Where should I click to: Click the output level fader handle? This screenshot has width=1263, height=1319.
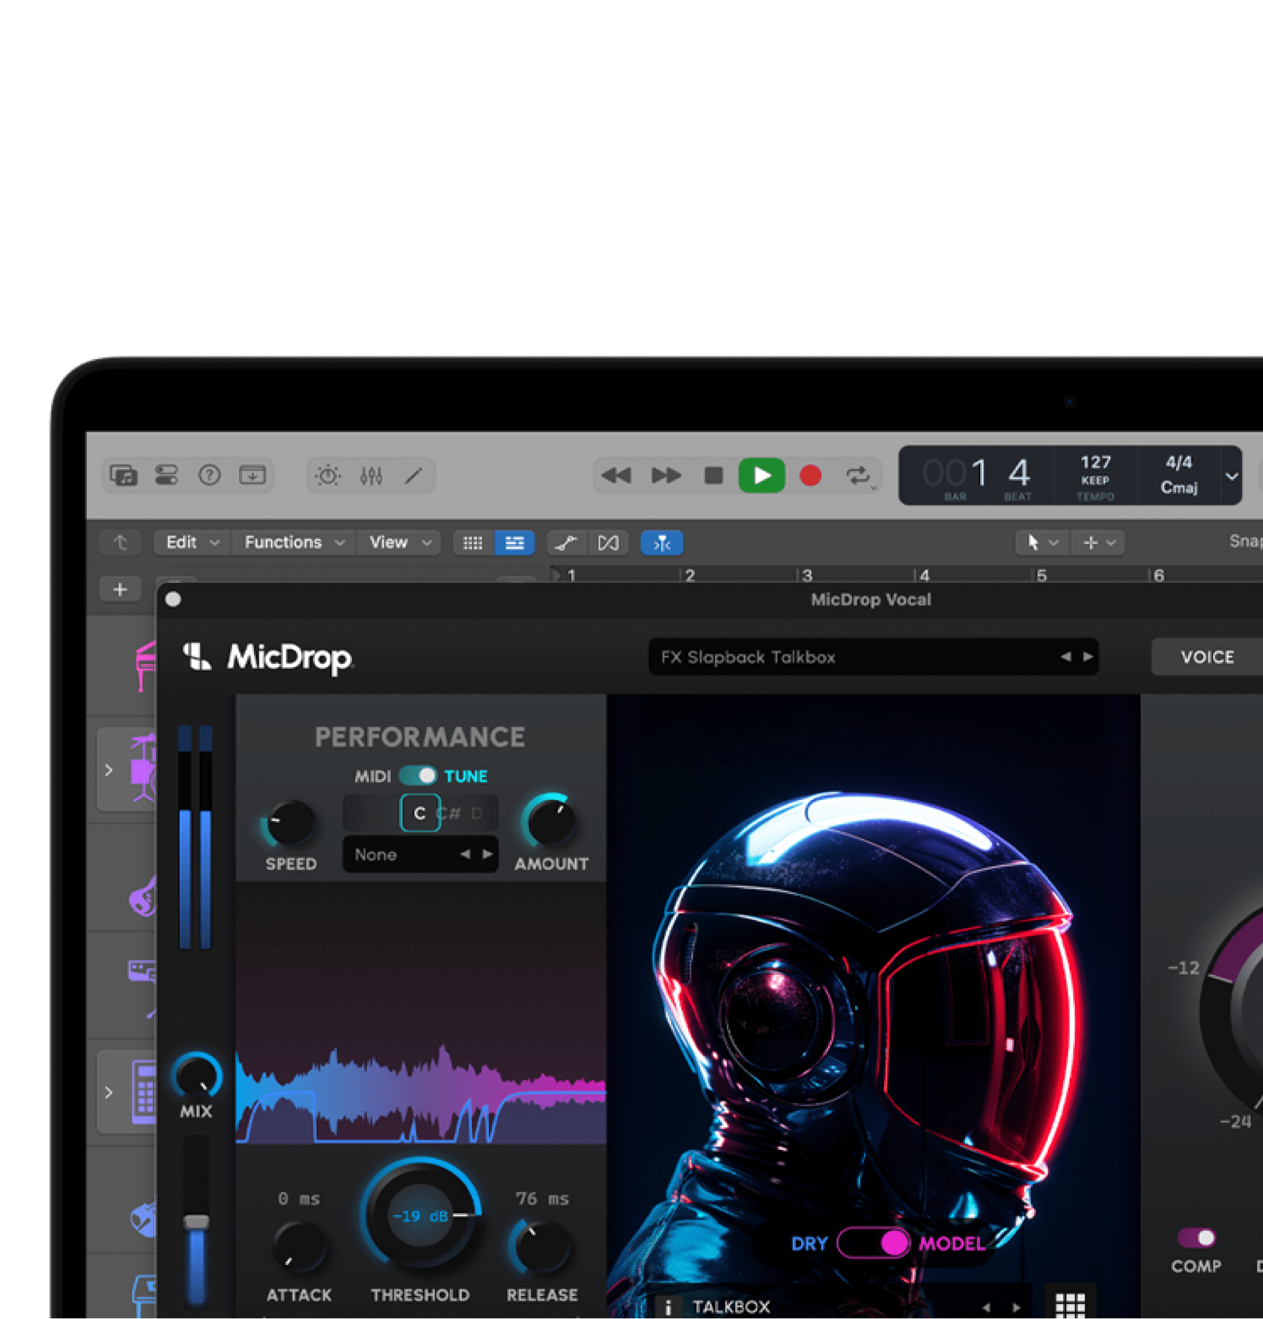(x=197, y=1222)
